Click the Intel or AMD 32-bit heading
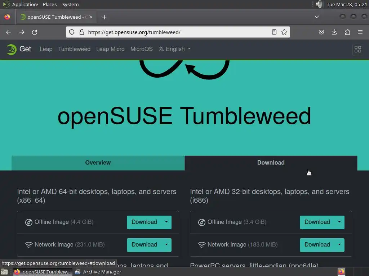The width and height of the screenshot is (369, 276). 270,196
